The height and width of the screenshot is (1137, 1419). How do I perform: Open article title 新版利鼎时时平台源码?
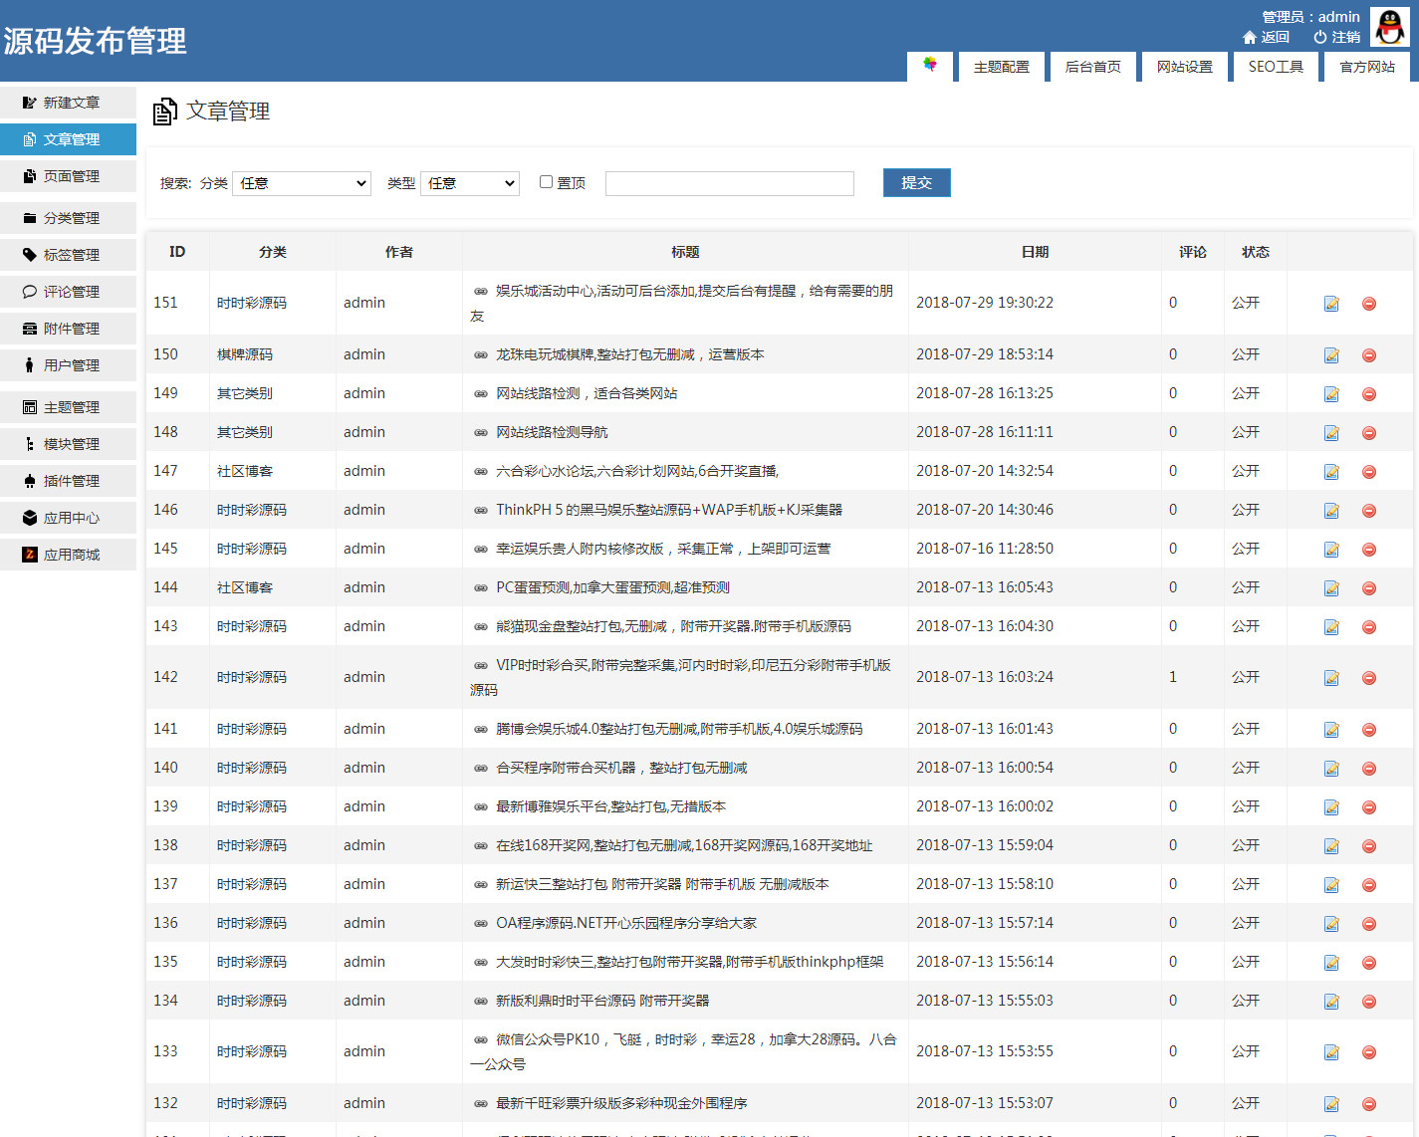[602, 1001]
